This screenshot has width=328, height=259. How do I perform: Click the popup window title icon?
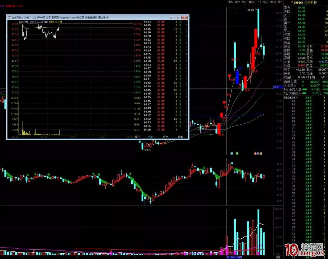(9, 18)
